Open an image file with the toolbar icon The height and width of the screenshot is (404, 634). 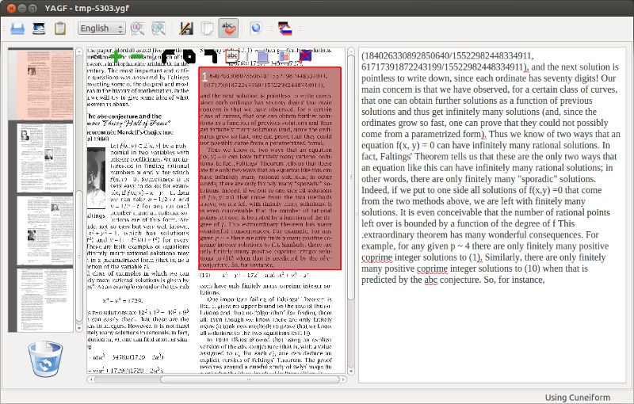tap(17, 29)
